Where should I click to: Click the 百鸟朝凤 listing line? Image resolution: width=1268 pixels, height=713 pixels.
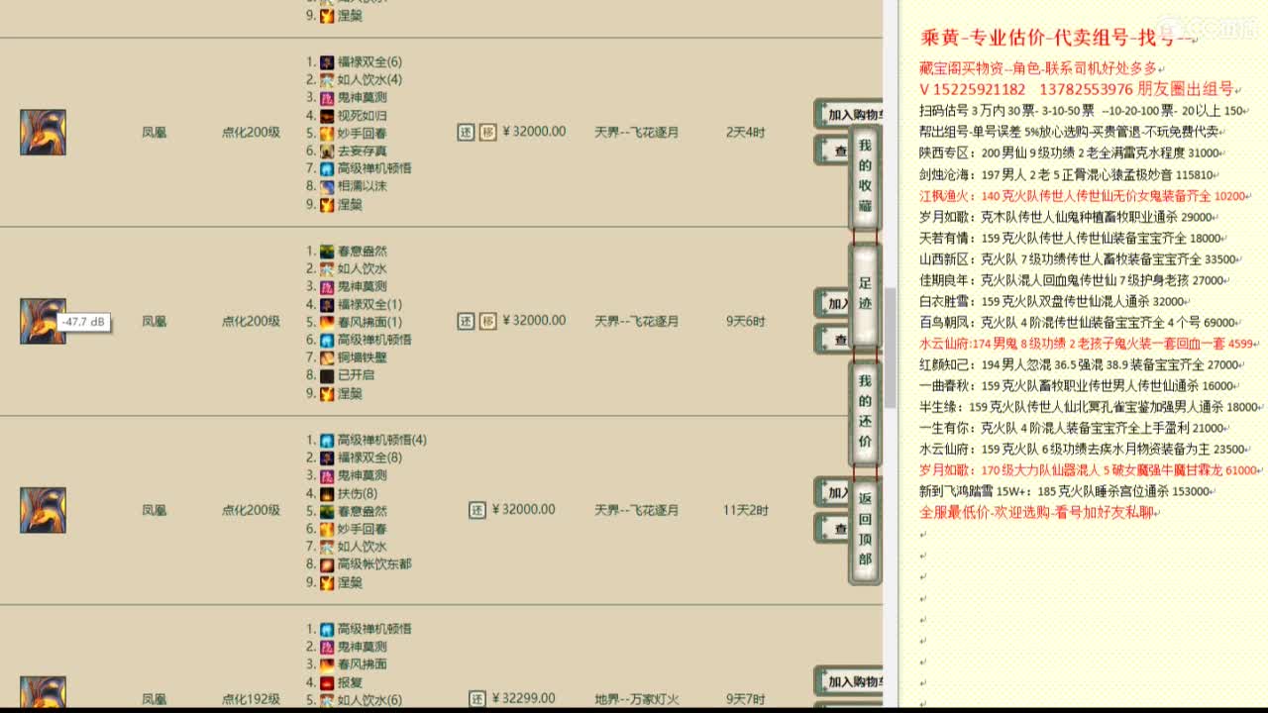(1080, 323)
